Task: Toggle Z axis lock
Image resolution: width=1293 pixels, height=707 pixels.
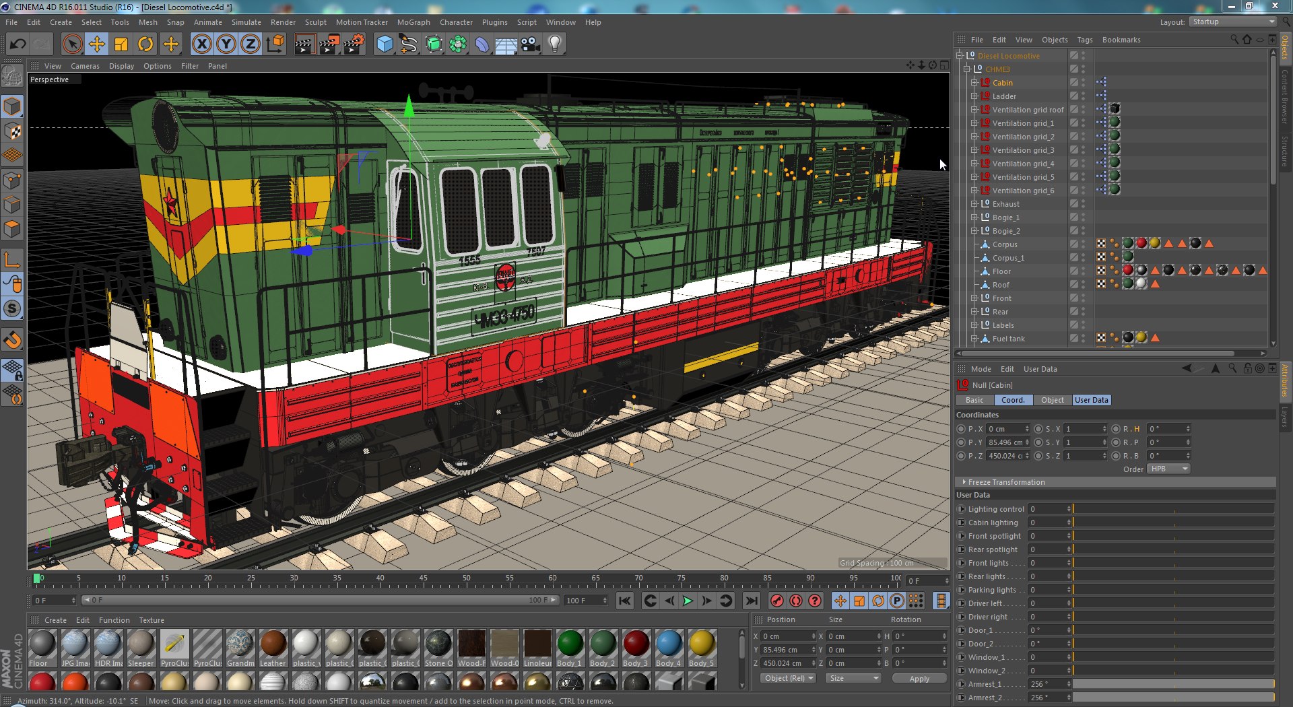Action: (x=251, y=44)
